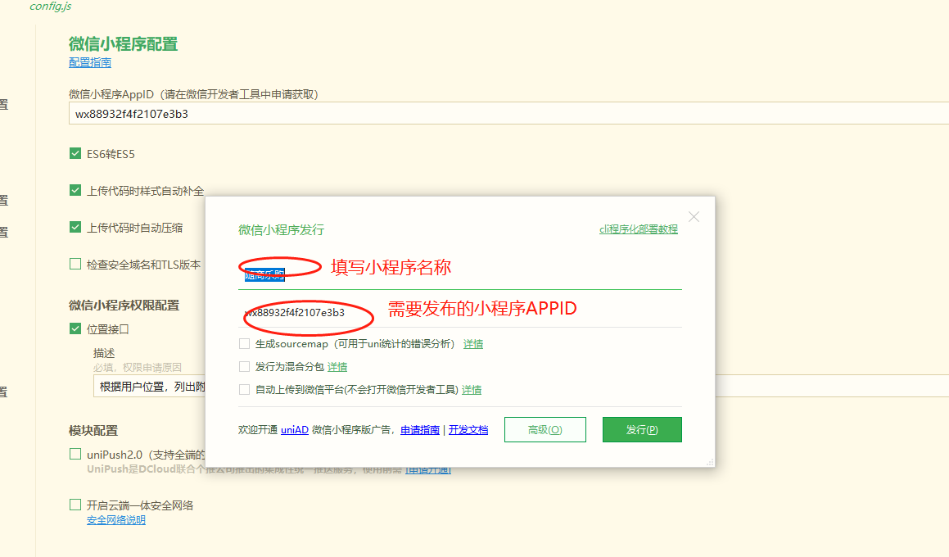This screenshot has width=949, height=557.
Task: Open 详情 link next to 自动上传到微信平台
Action: (472, 390)
